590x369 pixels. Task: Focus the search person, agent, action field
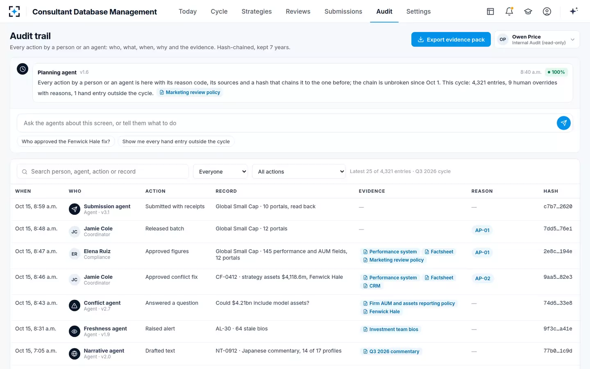pyautogui.click(x=103, y=171)
